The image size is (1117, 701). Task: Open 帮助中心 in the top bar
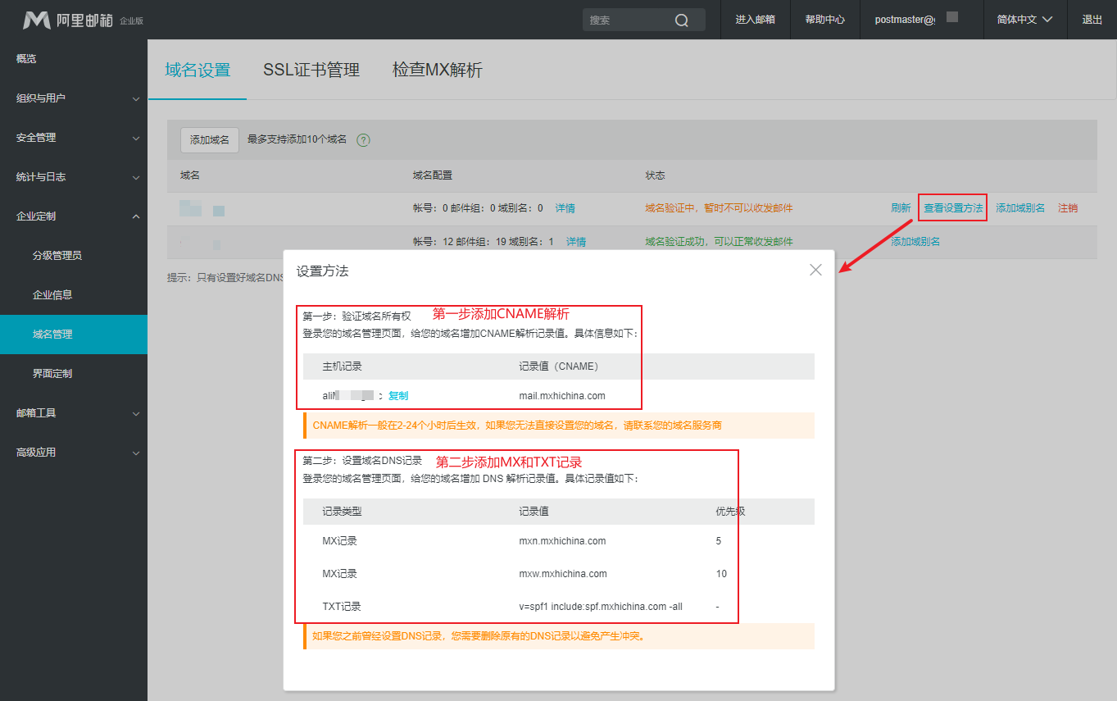[825, 20]
